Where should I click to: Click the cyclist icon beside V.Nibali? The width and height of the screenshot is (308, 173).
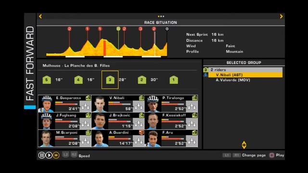point(205,75)
